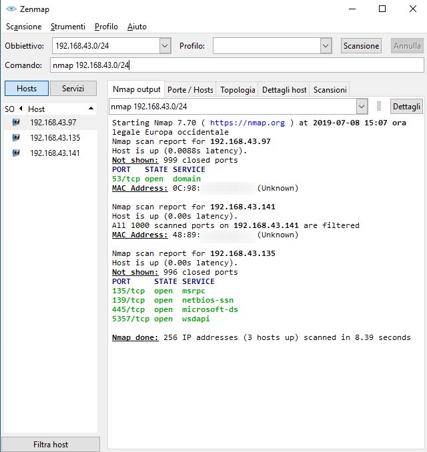The width and height of the screenshot is (427, 452).
Task: Open the Profilo dropdown list
Action: 326,46
